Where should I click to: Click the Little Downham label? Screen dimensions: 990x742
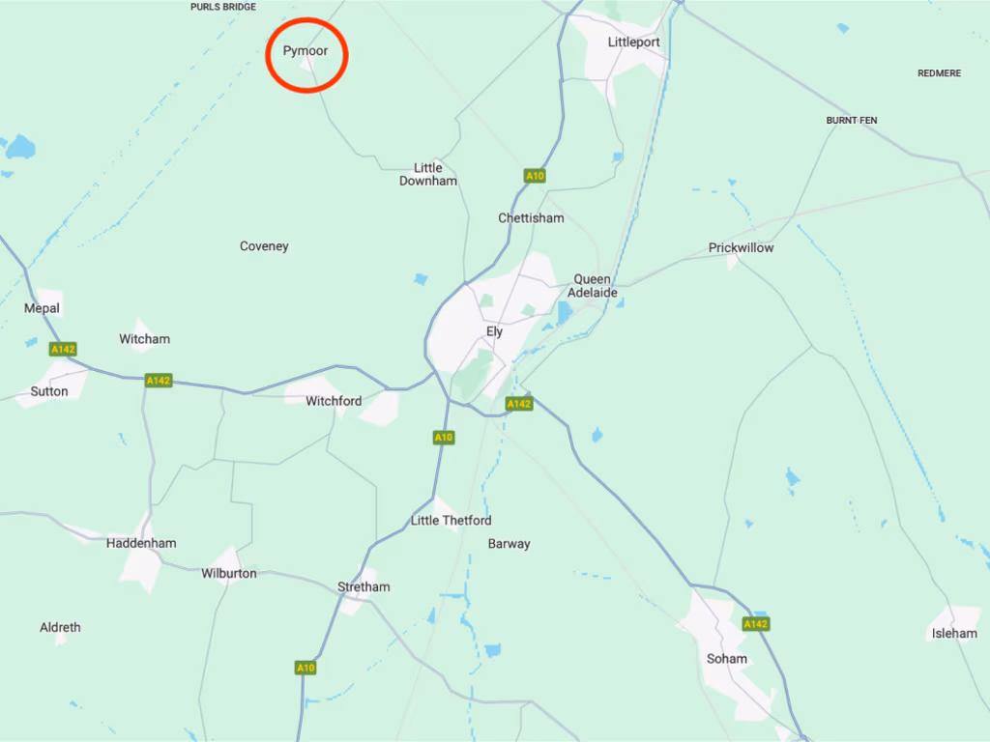tap(428, 174)
